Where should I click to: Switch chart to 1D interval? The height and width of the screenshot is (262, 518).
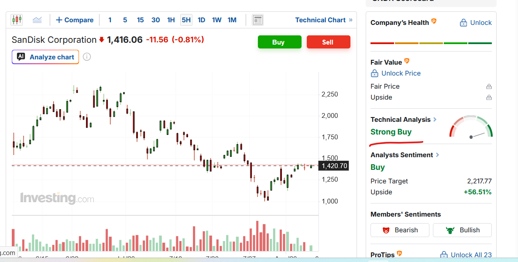(x=202, y=20)
